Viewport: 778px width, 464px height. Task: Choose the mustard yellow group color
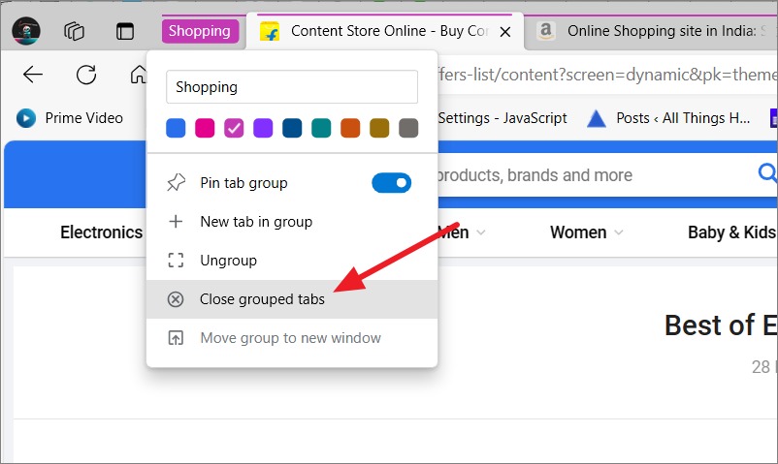pyautogui.click(x=379, y=128)
